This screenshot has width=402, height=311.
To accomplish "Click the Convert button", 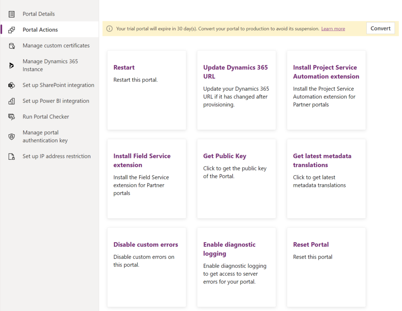I will [380, 28].
